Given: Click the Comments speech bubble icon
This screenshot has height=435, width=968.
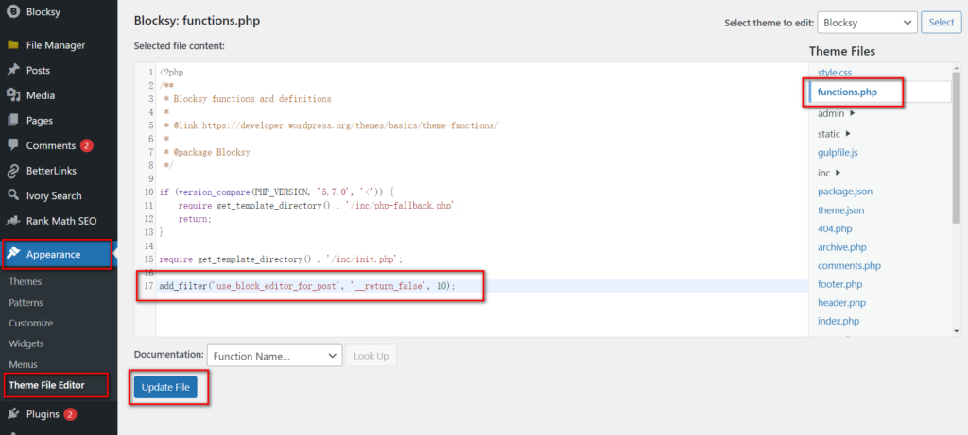Looking at the screenshot, I should (12, 145).
